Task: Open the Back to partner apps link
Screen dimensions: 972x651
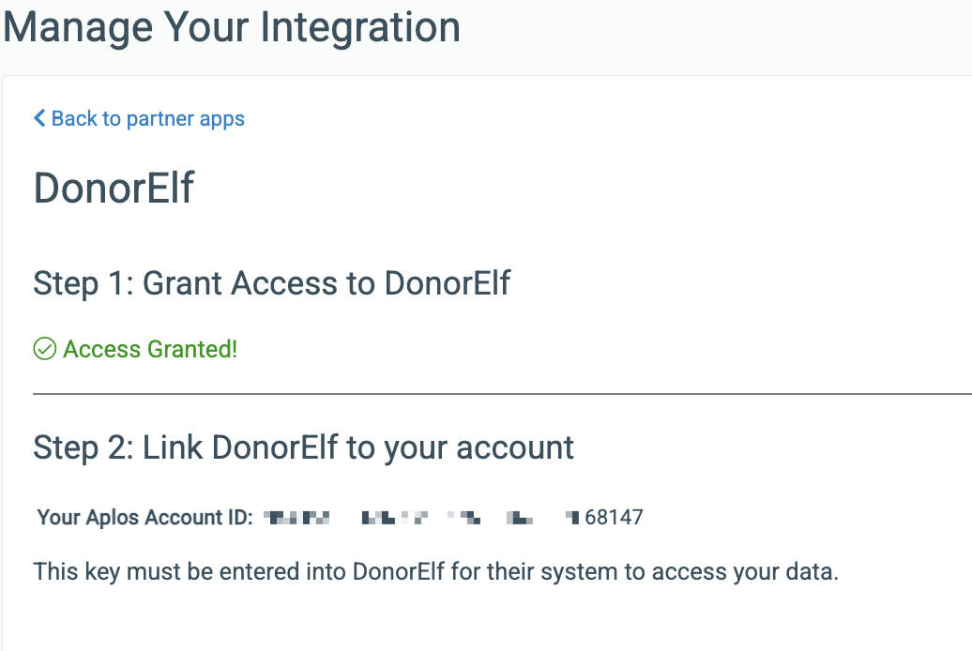Action: [x=140, y=118]
